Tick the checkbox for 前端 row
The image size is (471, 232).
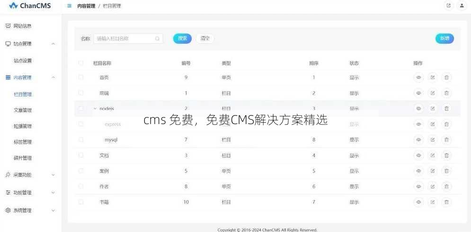tap(81, 93)
